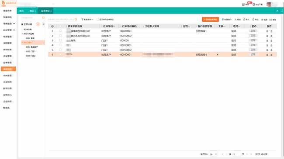This screenshot has width=284, height=159.
Task: Toggle the status switch in row 2
Action: tap(253, 36)
